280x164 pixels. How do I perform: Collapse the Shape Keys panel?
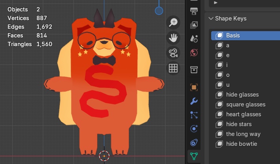[x=211, y=19]
